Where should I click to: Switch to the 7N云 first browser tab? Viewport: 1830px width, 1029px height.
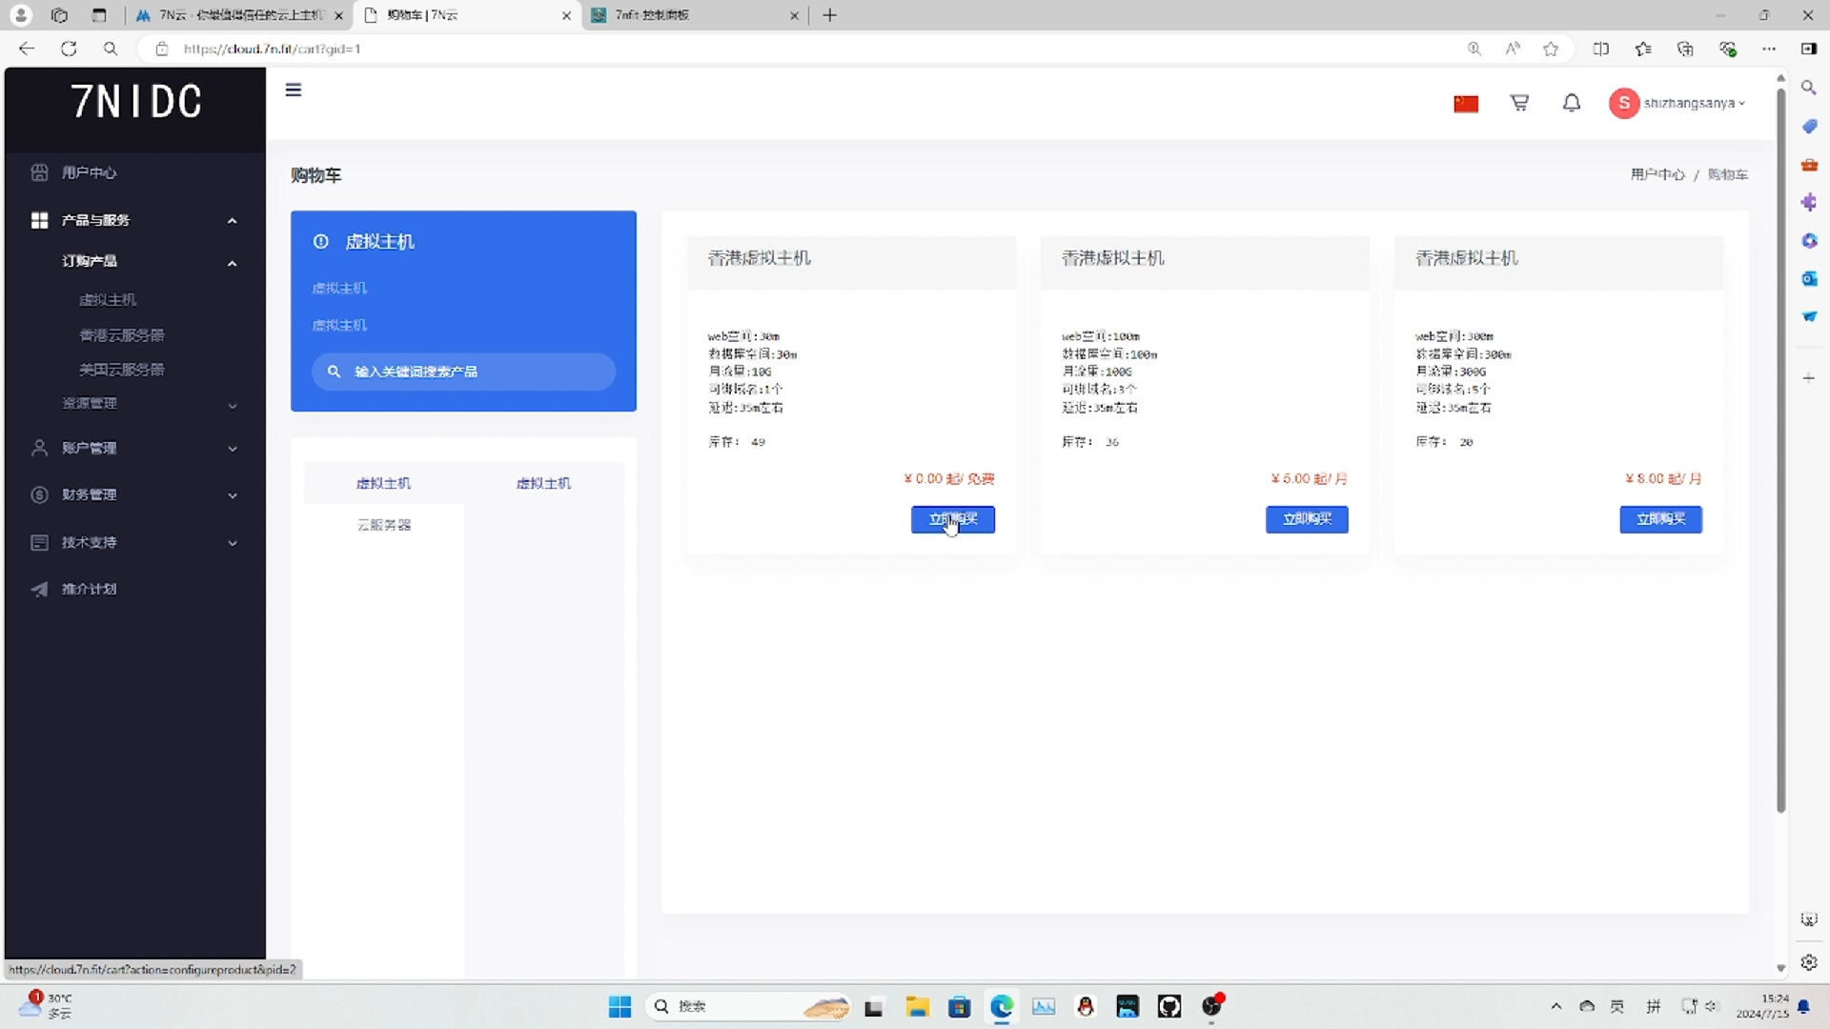coord(238,15)
